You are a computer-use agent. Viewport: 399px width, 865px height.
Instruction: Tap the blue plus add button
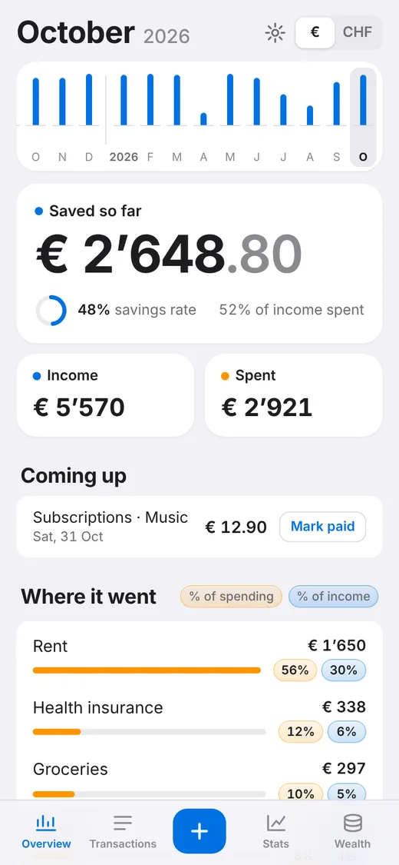199,831
